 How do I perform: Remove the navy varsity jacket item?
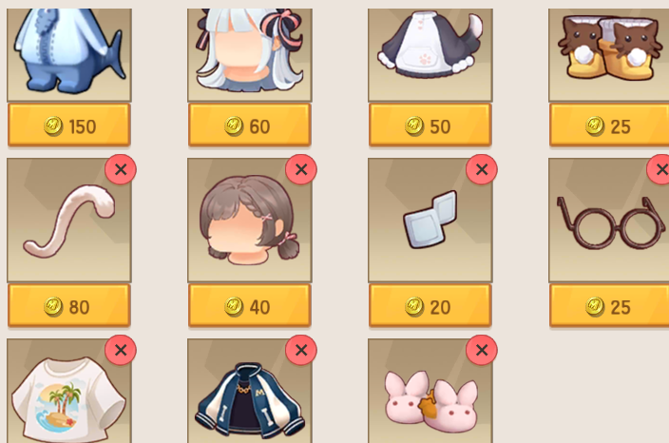coord(301,350)
